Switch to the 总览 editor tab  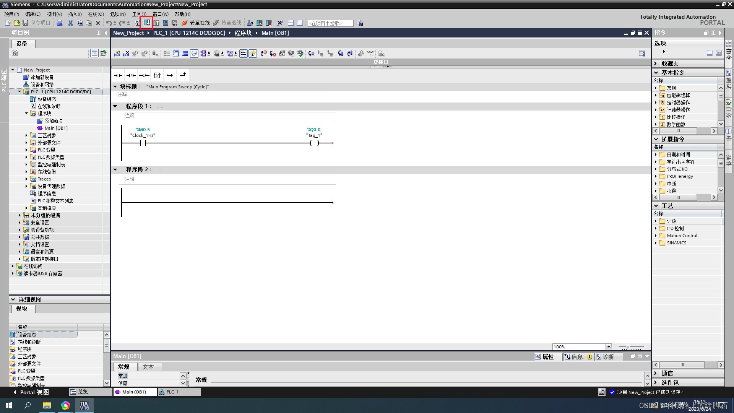pyautogui.click(x=90, y=392)
